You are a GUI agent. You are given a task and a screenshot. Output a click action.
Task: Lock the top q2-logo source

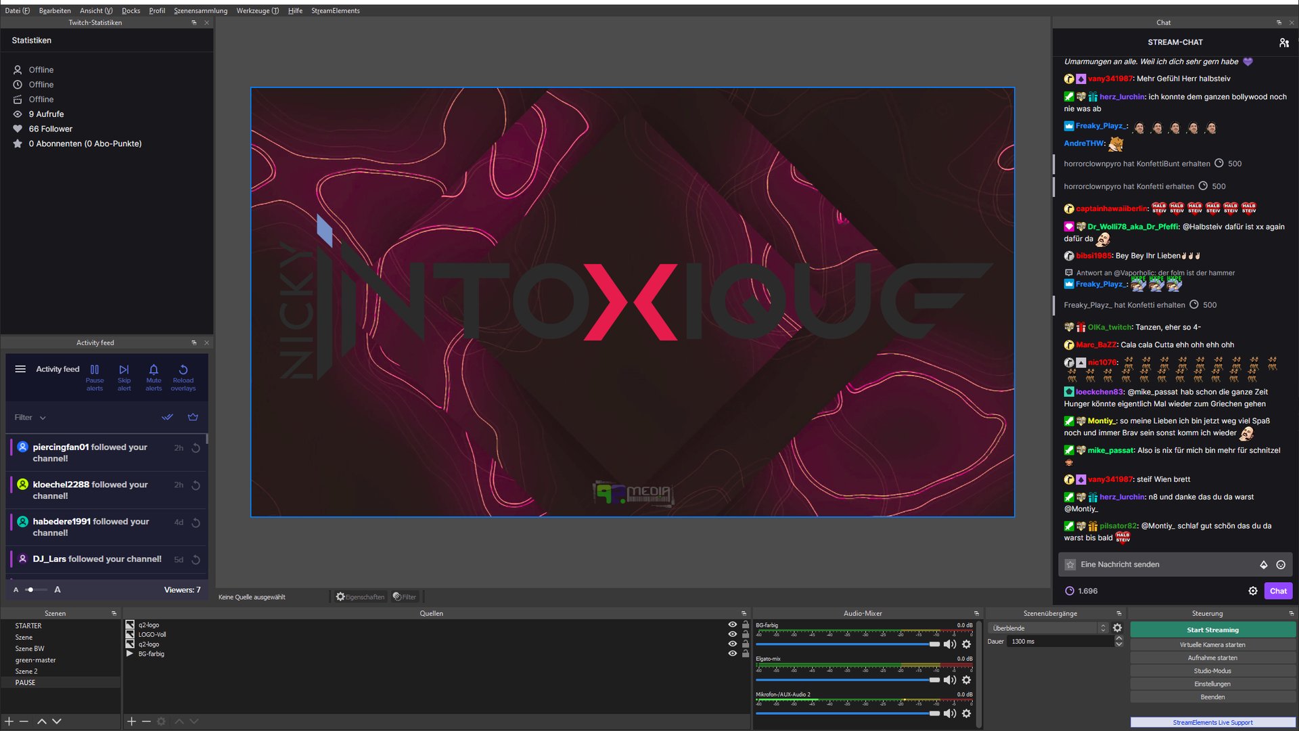[745, 625]
